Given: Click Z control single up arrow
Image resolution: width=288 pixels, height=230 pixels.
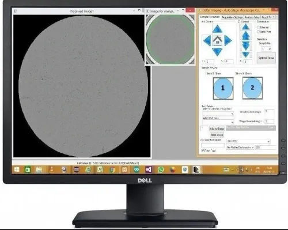Looking at the screenshot, I should 246,27.
